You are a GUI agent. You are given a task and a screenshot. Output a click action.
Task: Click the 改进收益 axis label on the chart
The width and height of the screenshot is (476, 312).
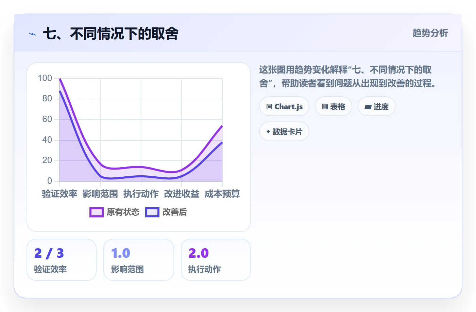click(182, 194)
